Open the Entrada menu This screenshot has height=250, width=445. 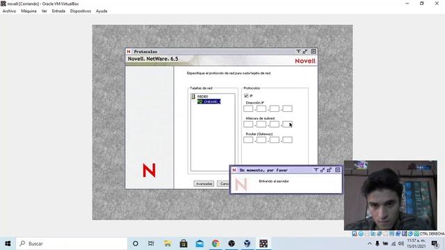58,11
